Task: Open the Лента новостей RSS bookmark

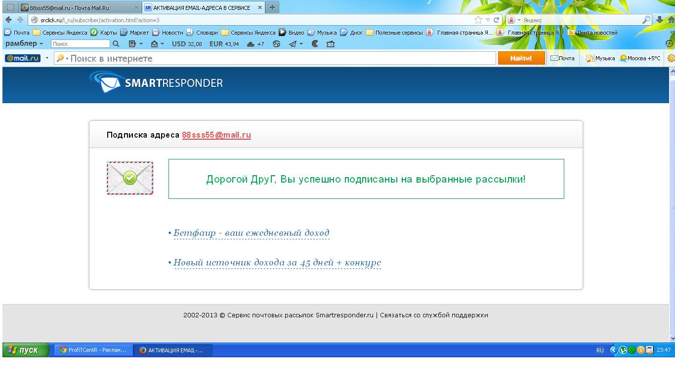Action: [592, 33]
